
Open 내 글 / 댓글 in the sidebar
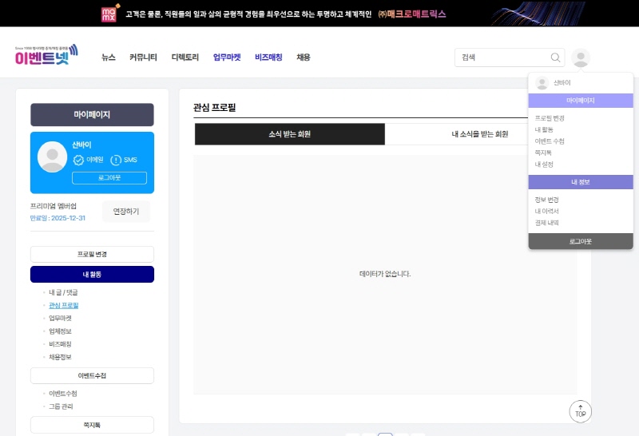[63, 292]
